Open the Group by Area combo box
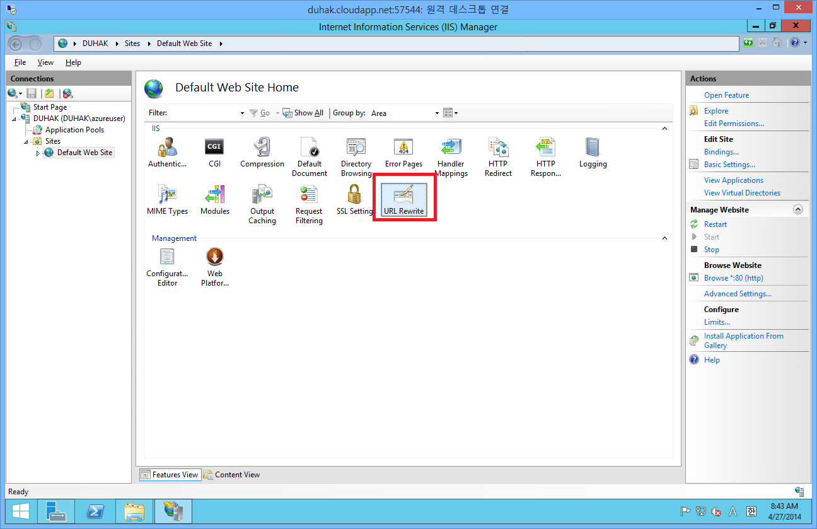The width and height of the screenshot is (817, 529). coord(405,113)
